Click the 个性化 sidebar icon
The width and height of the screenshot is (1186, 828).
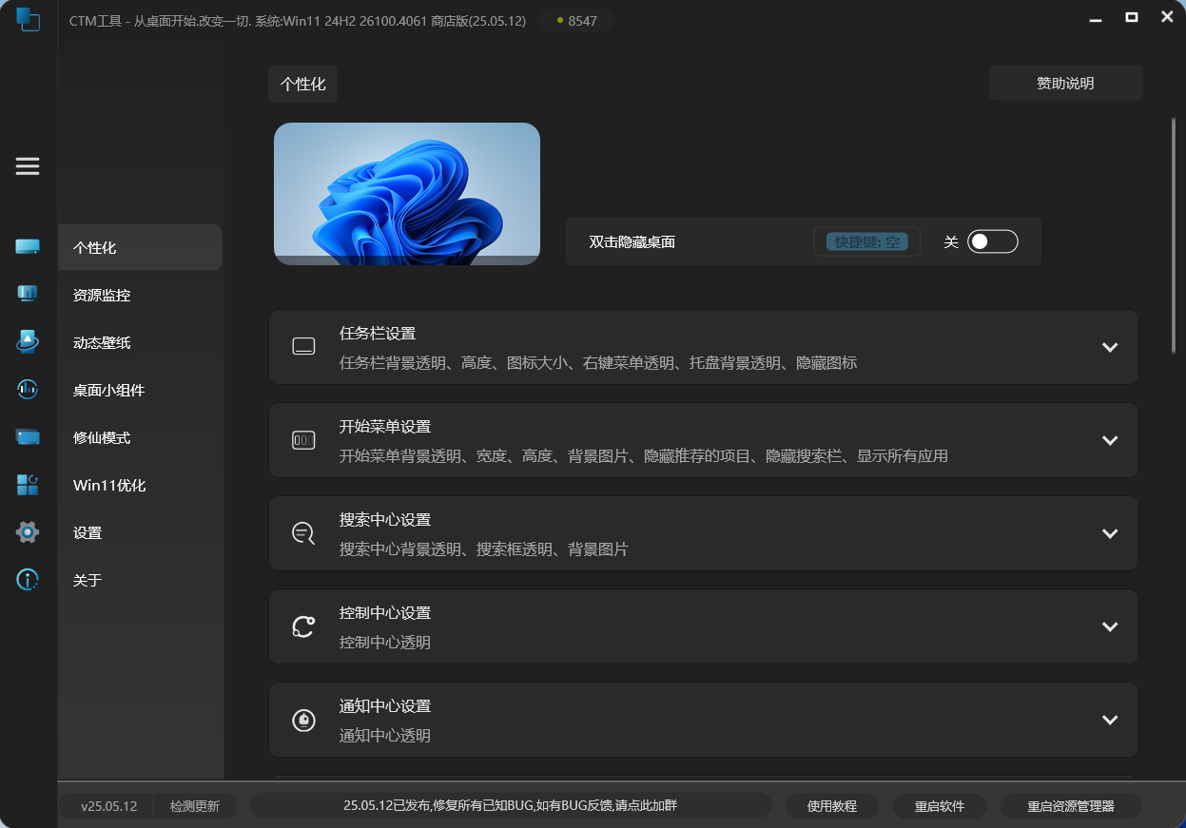[28, 247]
